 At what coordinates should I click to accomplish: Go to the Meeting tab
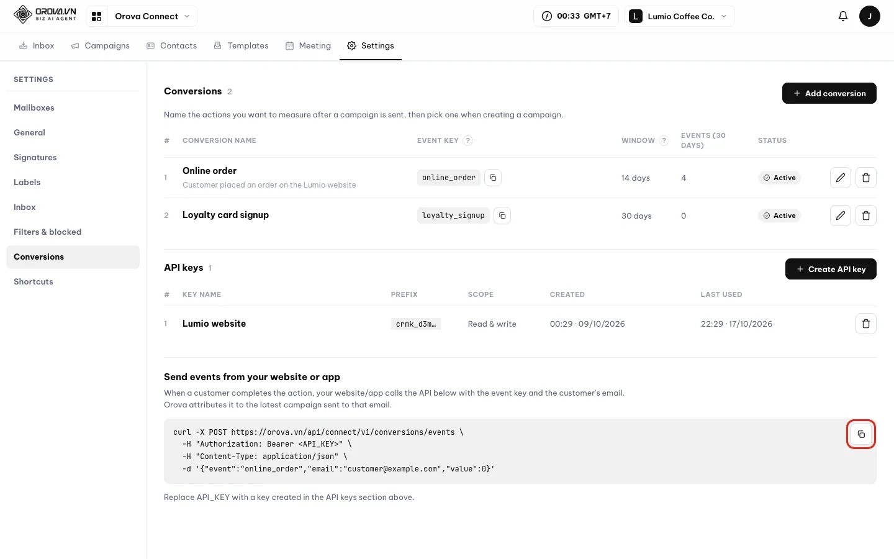tap(308, 46)
